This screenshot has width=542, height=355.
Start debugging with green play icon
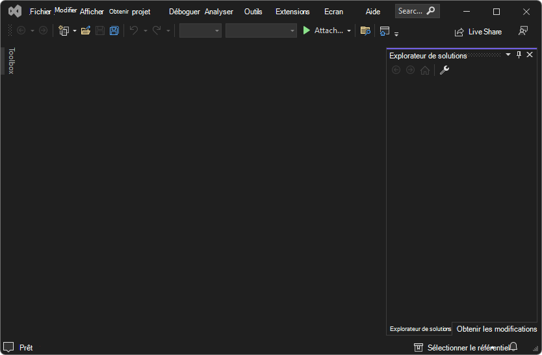(x=306, y=31)
